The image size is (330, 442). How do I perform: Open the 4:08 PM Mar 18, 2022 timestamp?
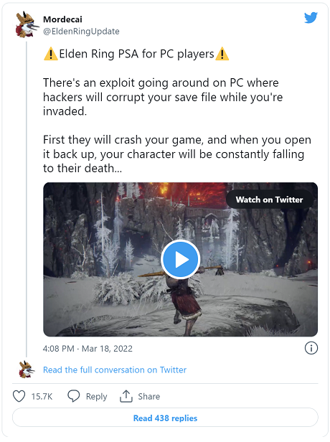pos(88,349)
